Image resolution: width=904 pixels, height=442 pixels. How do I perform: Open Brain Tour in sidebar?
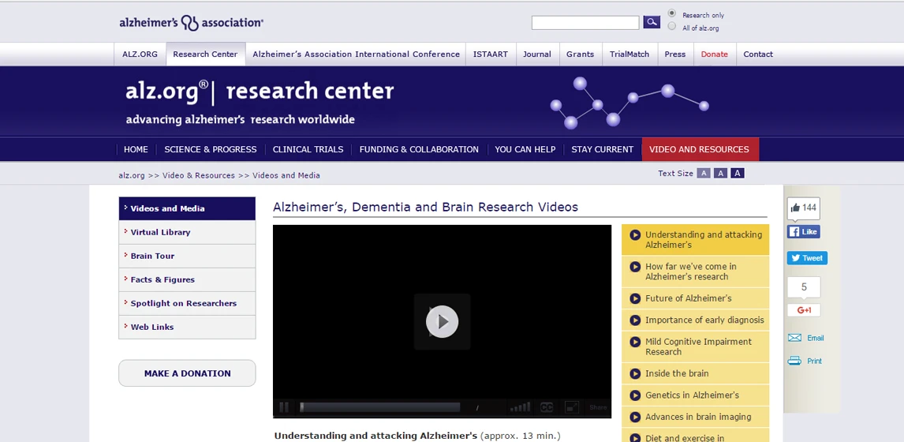coord(188,257)
